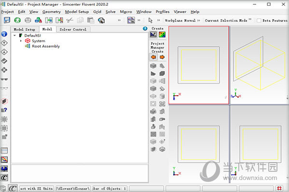Open the Viewer menu
This screenshot has width=289, height=192.
(x=180, y=12)
